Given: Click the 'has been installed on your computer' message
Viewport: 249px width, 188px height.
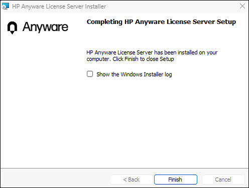Looking at the screenshot, I should point(152,55).
